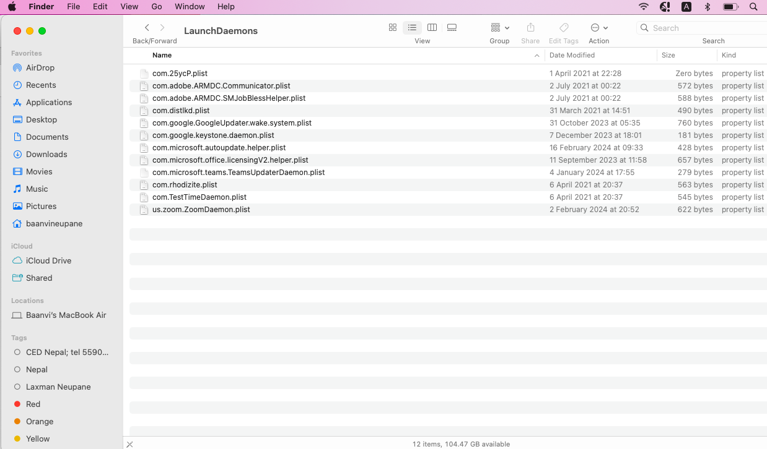Image resolution: width=767 pixels, height=449 pixels.
Task: Sort by the Size column header
Action: [x=668, y=56]
